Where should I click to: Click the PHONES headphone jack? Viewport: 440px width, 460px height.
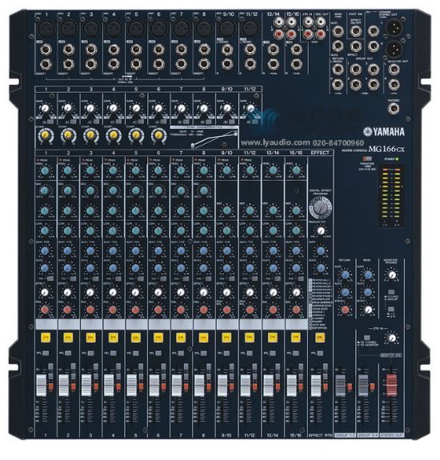pyautogui.click(x=393, y=109)
